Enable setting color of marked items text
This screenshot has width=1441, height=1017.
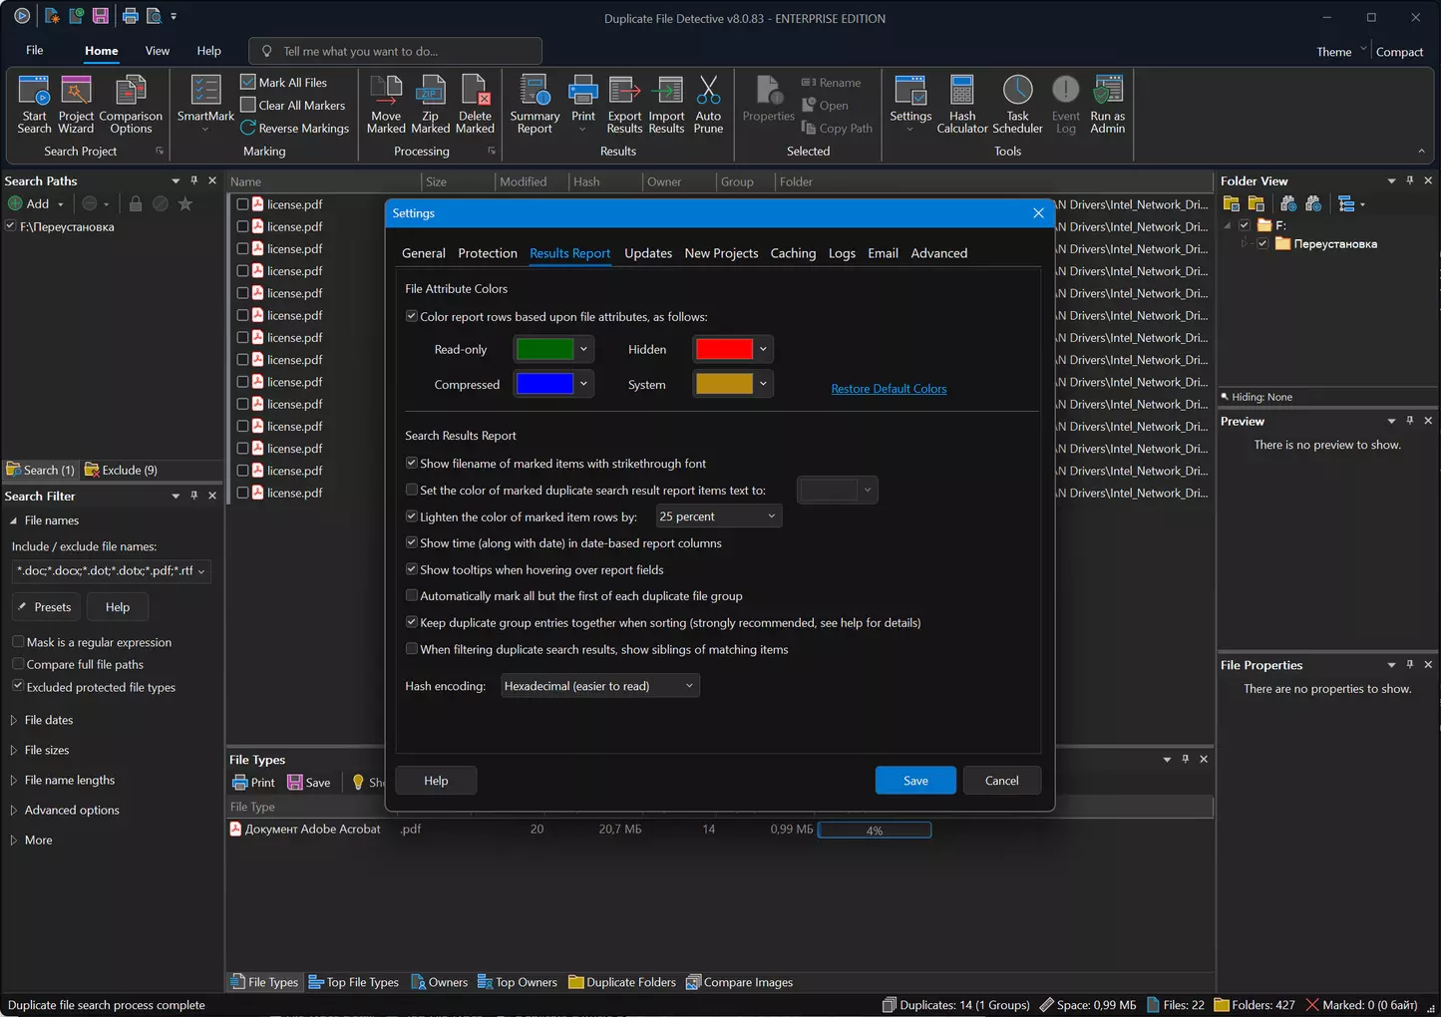[x=411, y=490]
